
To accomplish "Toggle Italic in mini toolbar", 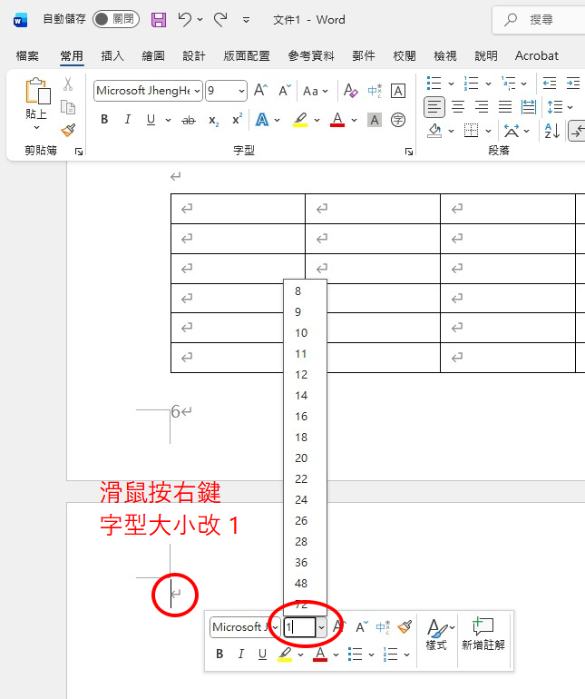I will (x=241, y=654).
